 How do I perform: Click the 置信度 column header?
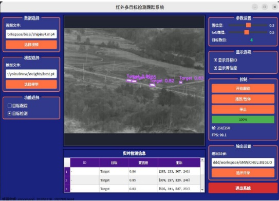tap(143, 163)
